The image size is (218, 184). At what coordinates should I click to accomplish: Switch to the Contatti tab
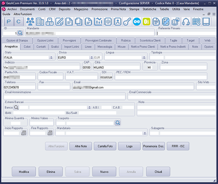[41, 47]
